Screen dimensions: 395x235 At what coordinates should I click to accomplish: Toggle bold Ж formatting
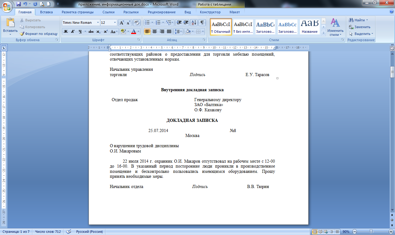click(65, 32)
